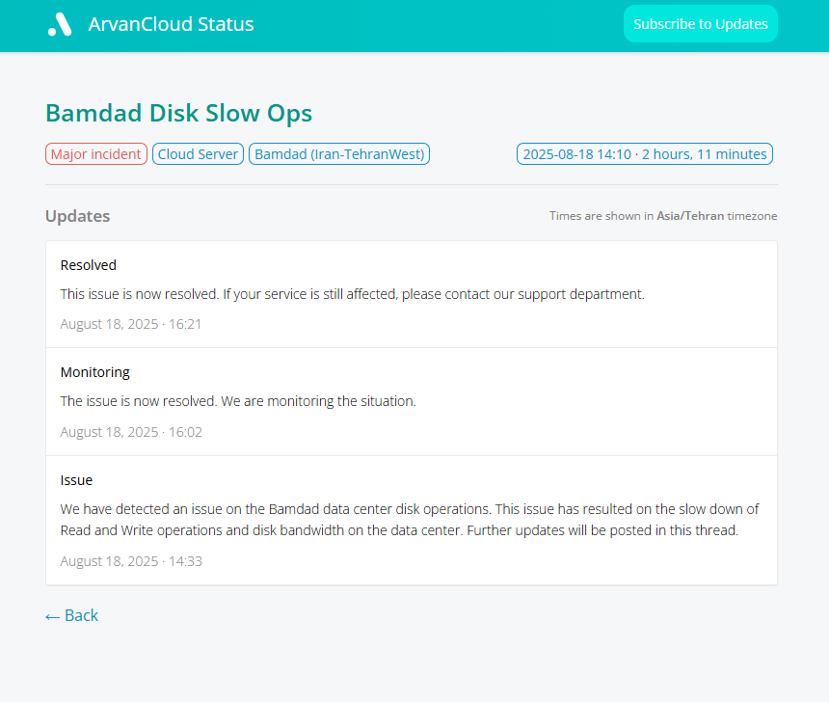Click the back arrow icon
The height and width of the screenshot is (702, 829).
tap(52, 617)
